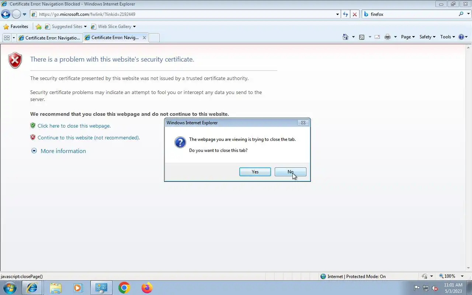The height and width of the screenshot is (295, 472).
Task: Click the blue question mark dialog icon
Action: (x=180, y=142)
